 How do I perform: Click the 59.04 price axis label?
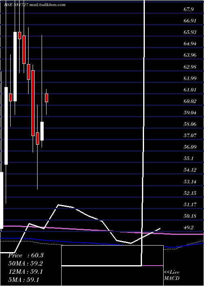[190, 112]
